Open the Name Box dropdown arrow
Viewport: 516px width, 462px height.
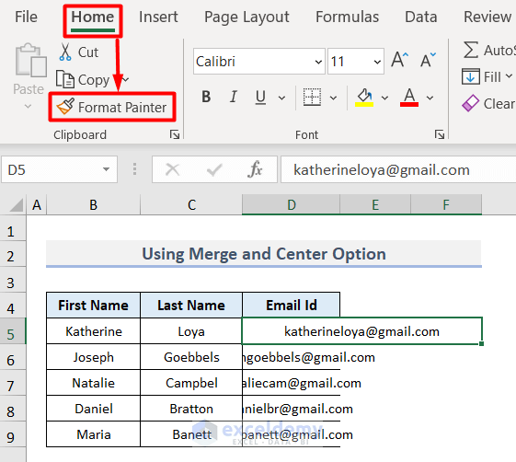[x=106, y=169]
